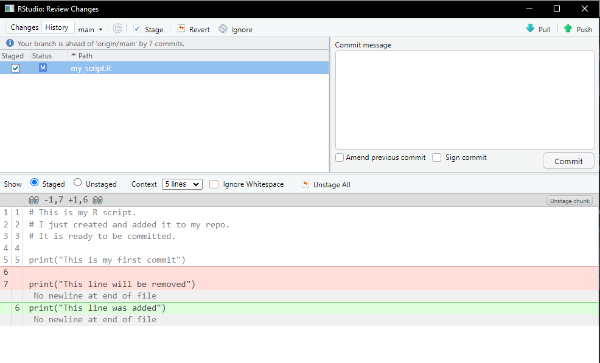Screen dimensions: 600x363
Task: Select the Unstaged radio button
Action: click(78, 183)
